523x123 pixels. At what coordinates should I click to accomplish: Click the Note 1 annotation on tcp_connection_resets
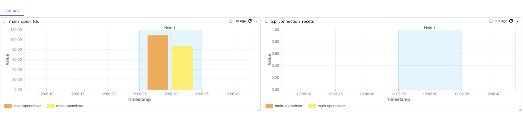tap(429, 28)
